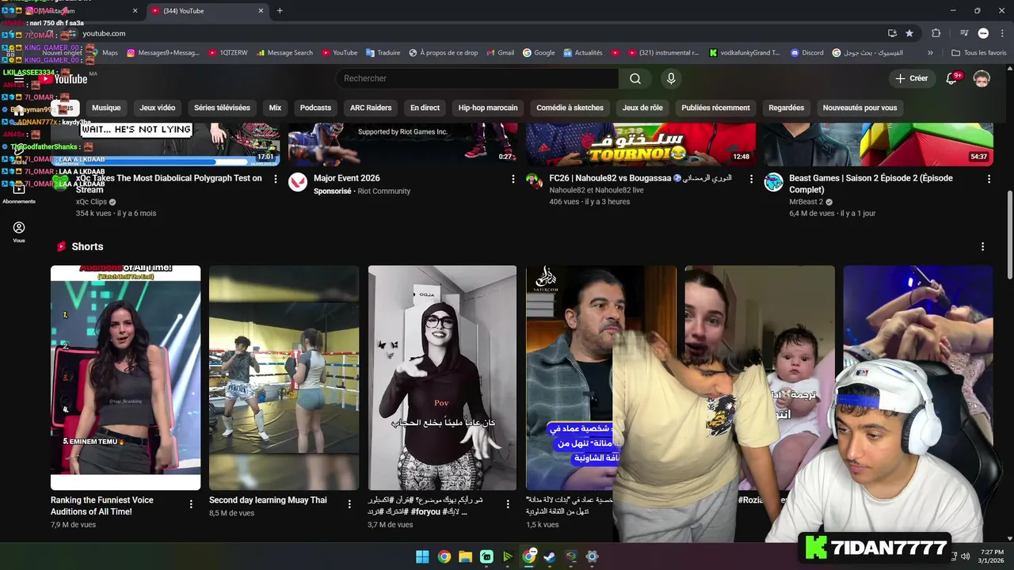Select the En direct filter chip
The height and width of the screenshot is (570, 1014).
[425, 108]
